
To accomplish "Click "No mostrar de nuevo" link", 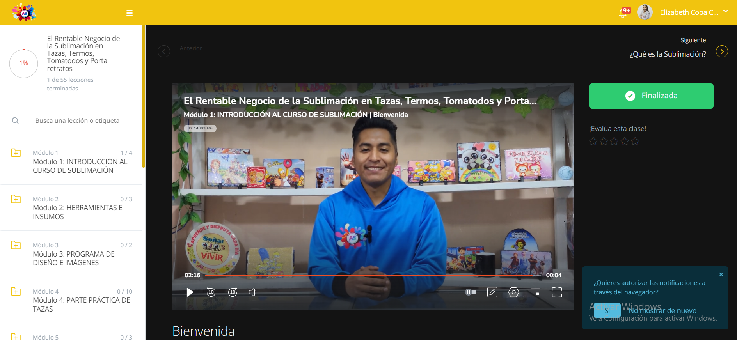I will tap(662, 311).
